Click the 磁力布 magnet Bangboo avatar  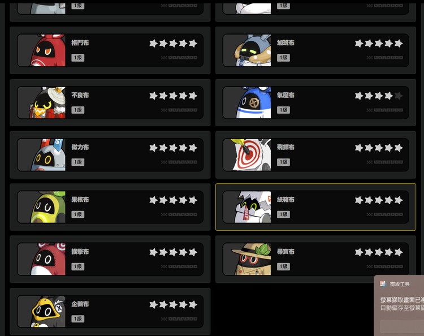click(48, 155)
